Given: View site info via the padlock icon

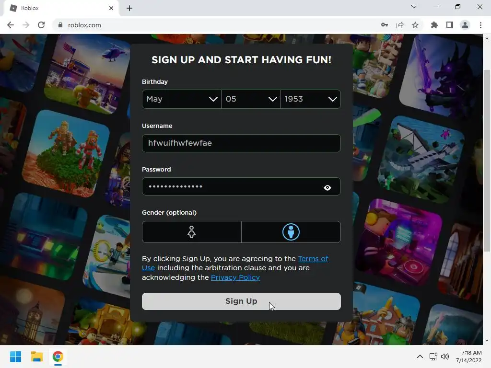Looking at the screenshot, I should pos(60,25).
